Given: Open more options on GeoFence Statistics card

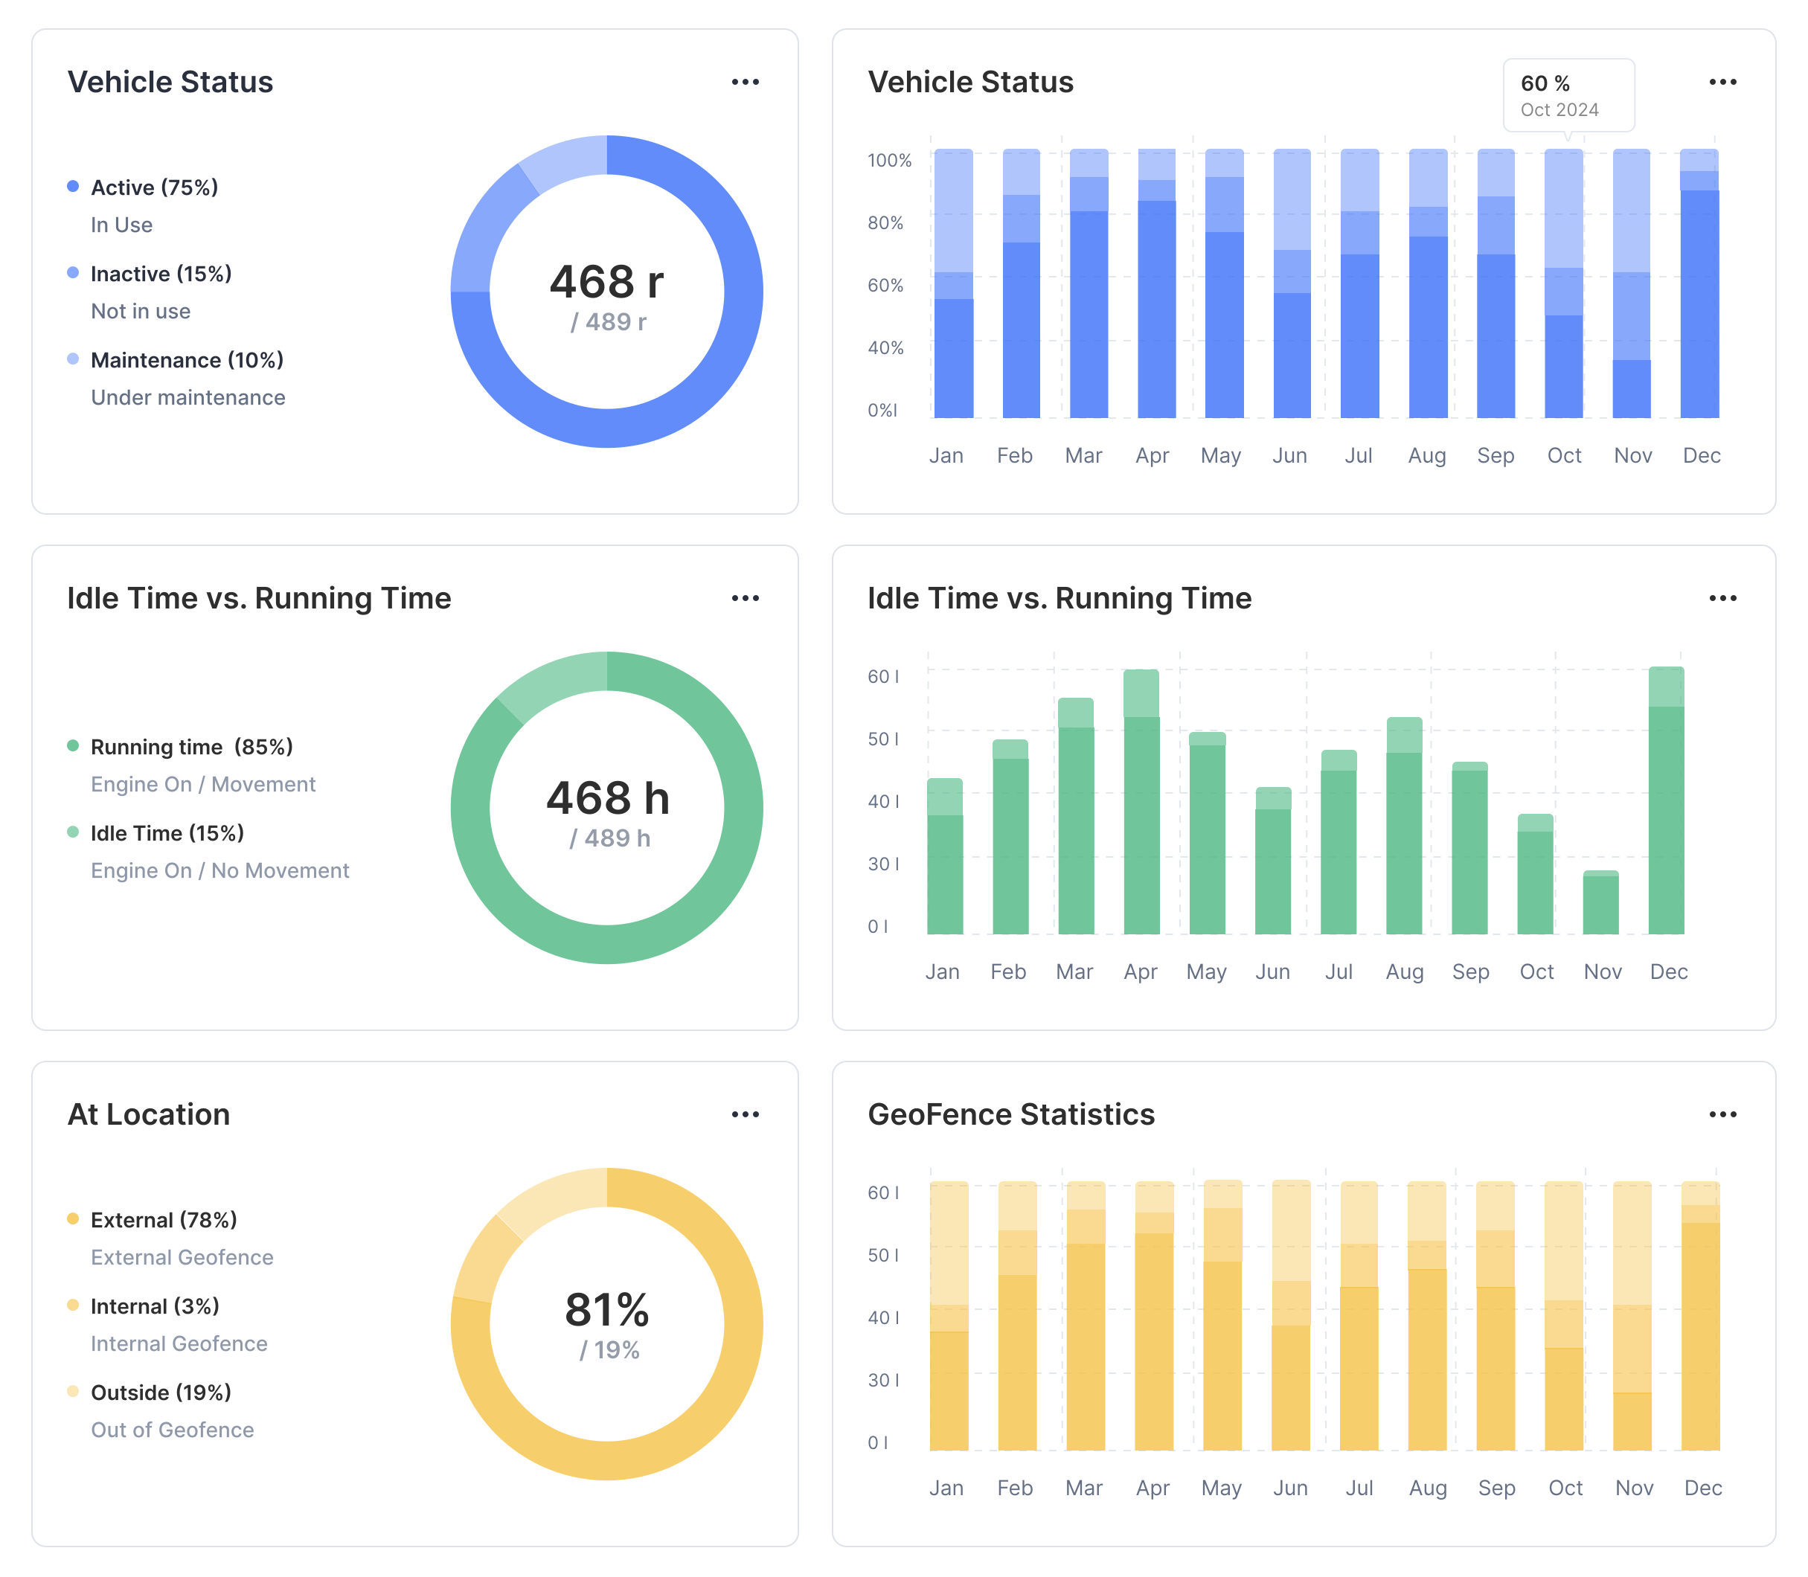Looking at the screenshot, I should click(x=1722, y=1114).
